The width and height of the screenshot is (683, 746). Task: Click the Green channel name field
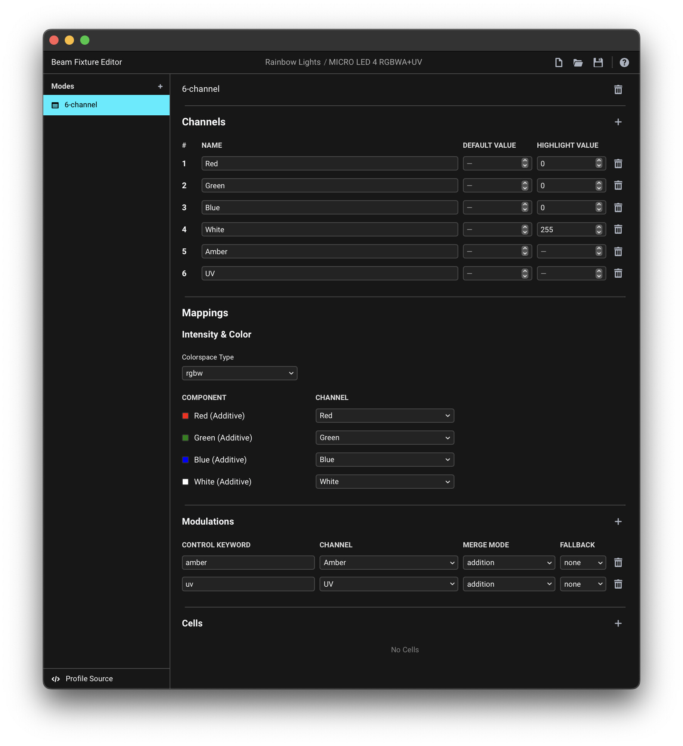[329, 186]
